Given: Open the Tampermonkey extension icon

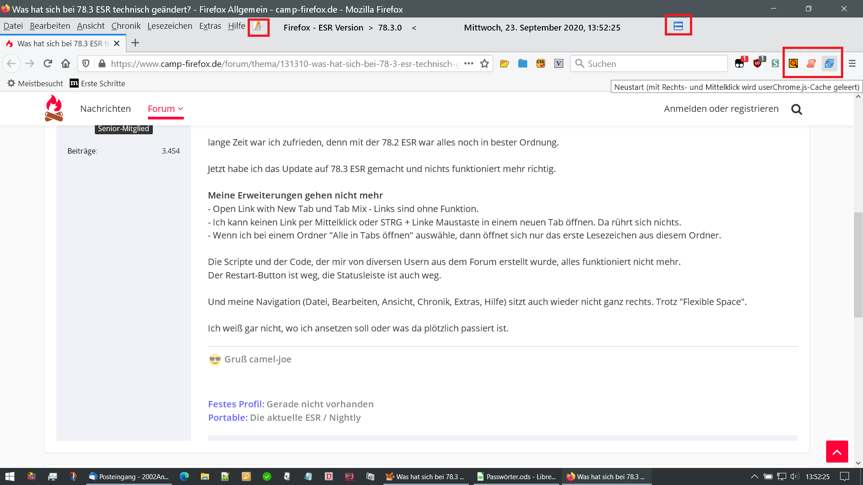Looking at the screenshot, I should [x=740, y=63].
